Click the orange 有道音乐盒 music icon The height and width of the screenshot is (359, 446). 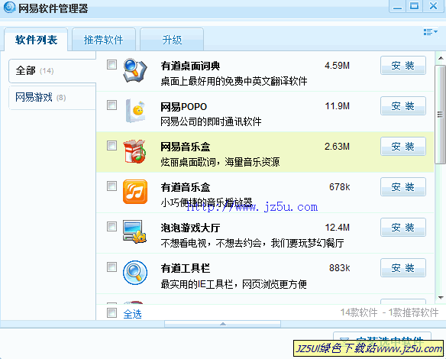[x=135, y=192]
